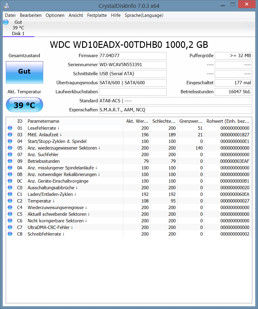258x309 pixels.
Task: Click status orb of Lesefehlerrate row
Action: click(10, 128)
